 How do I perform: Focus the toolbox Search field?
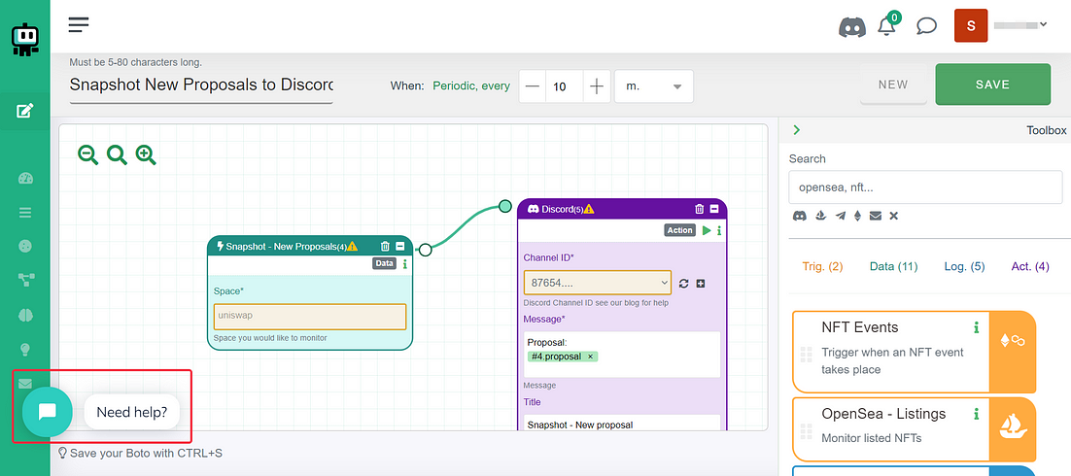[925, 187]
